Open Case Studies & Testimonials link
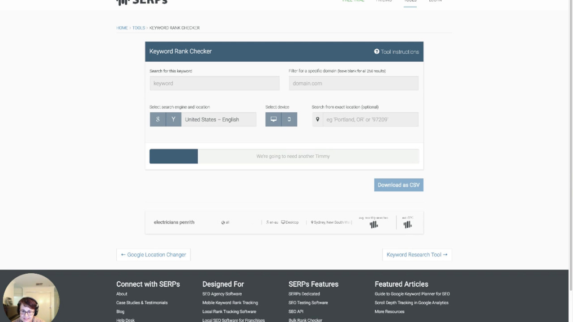Viewport: 573px width, 322px height. (x=142, y=303)
